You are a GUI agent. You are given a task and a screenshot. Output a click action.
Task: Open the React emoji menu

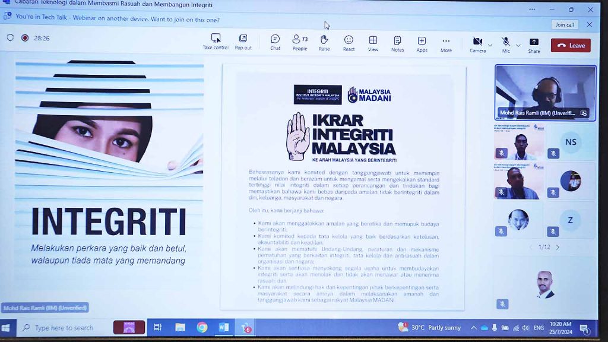click(x=349, y=42)
